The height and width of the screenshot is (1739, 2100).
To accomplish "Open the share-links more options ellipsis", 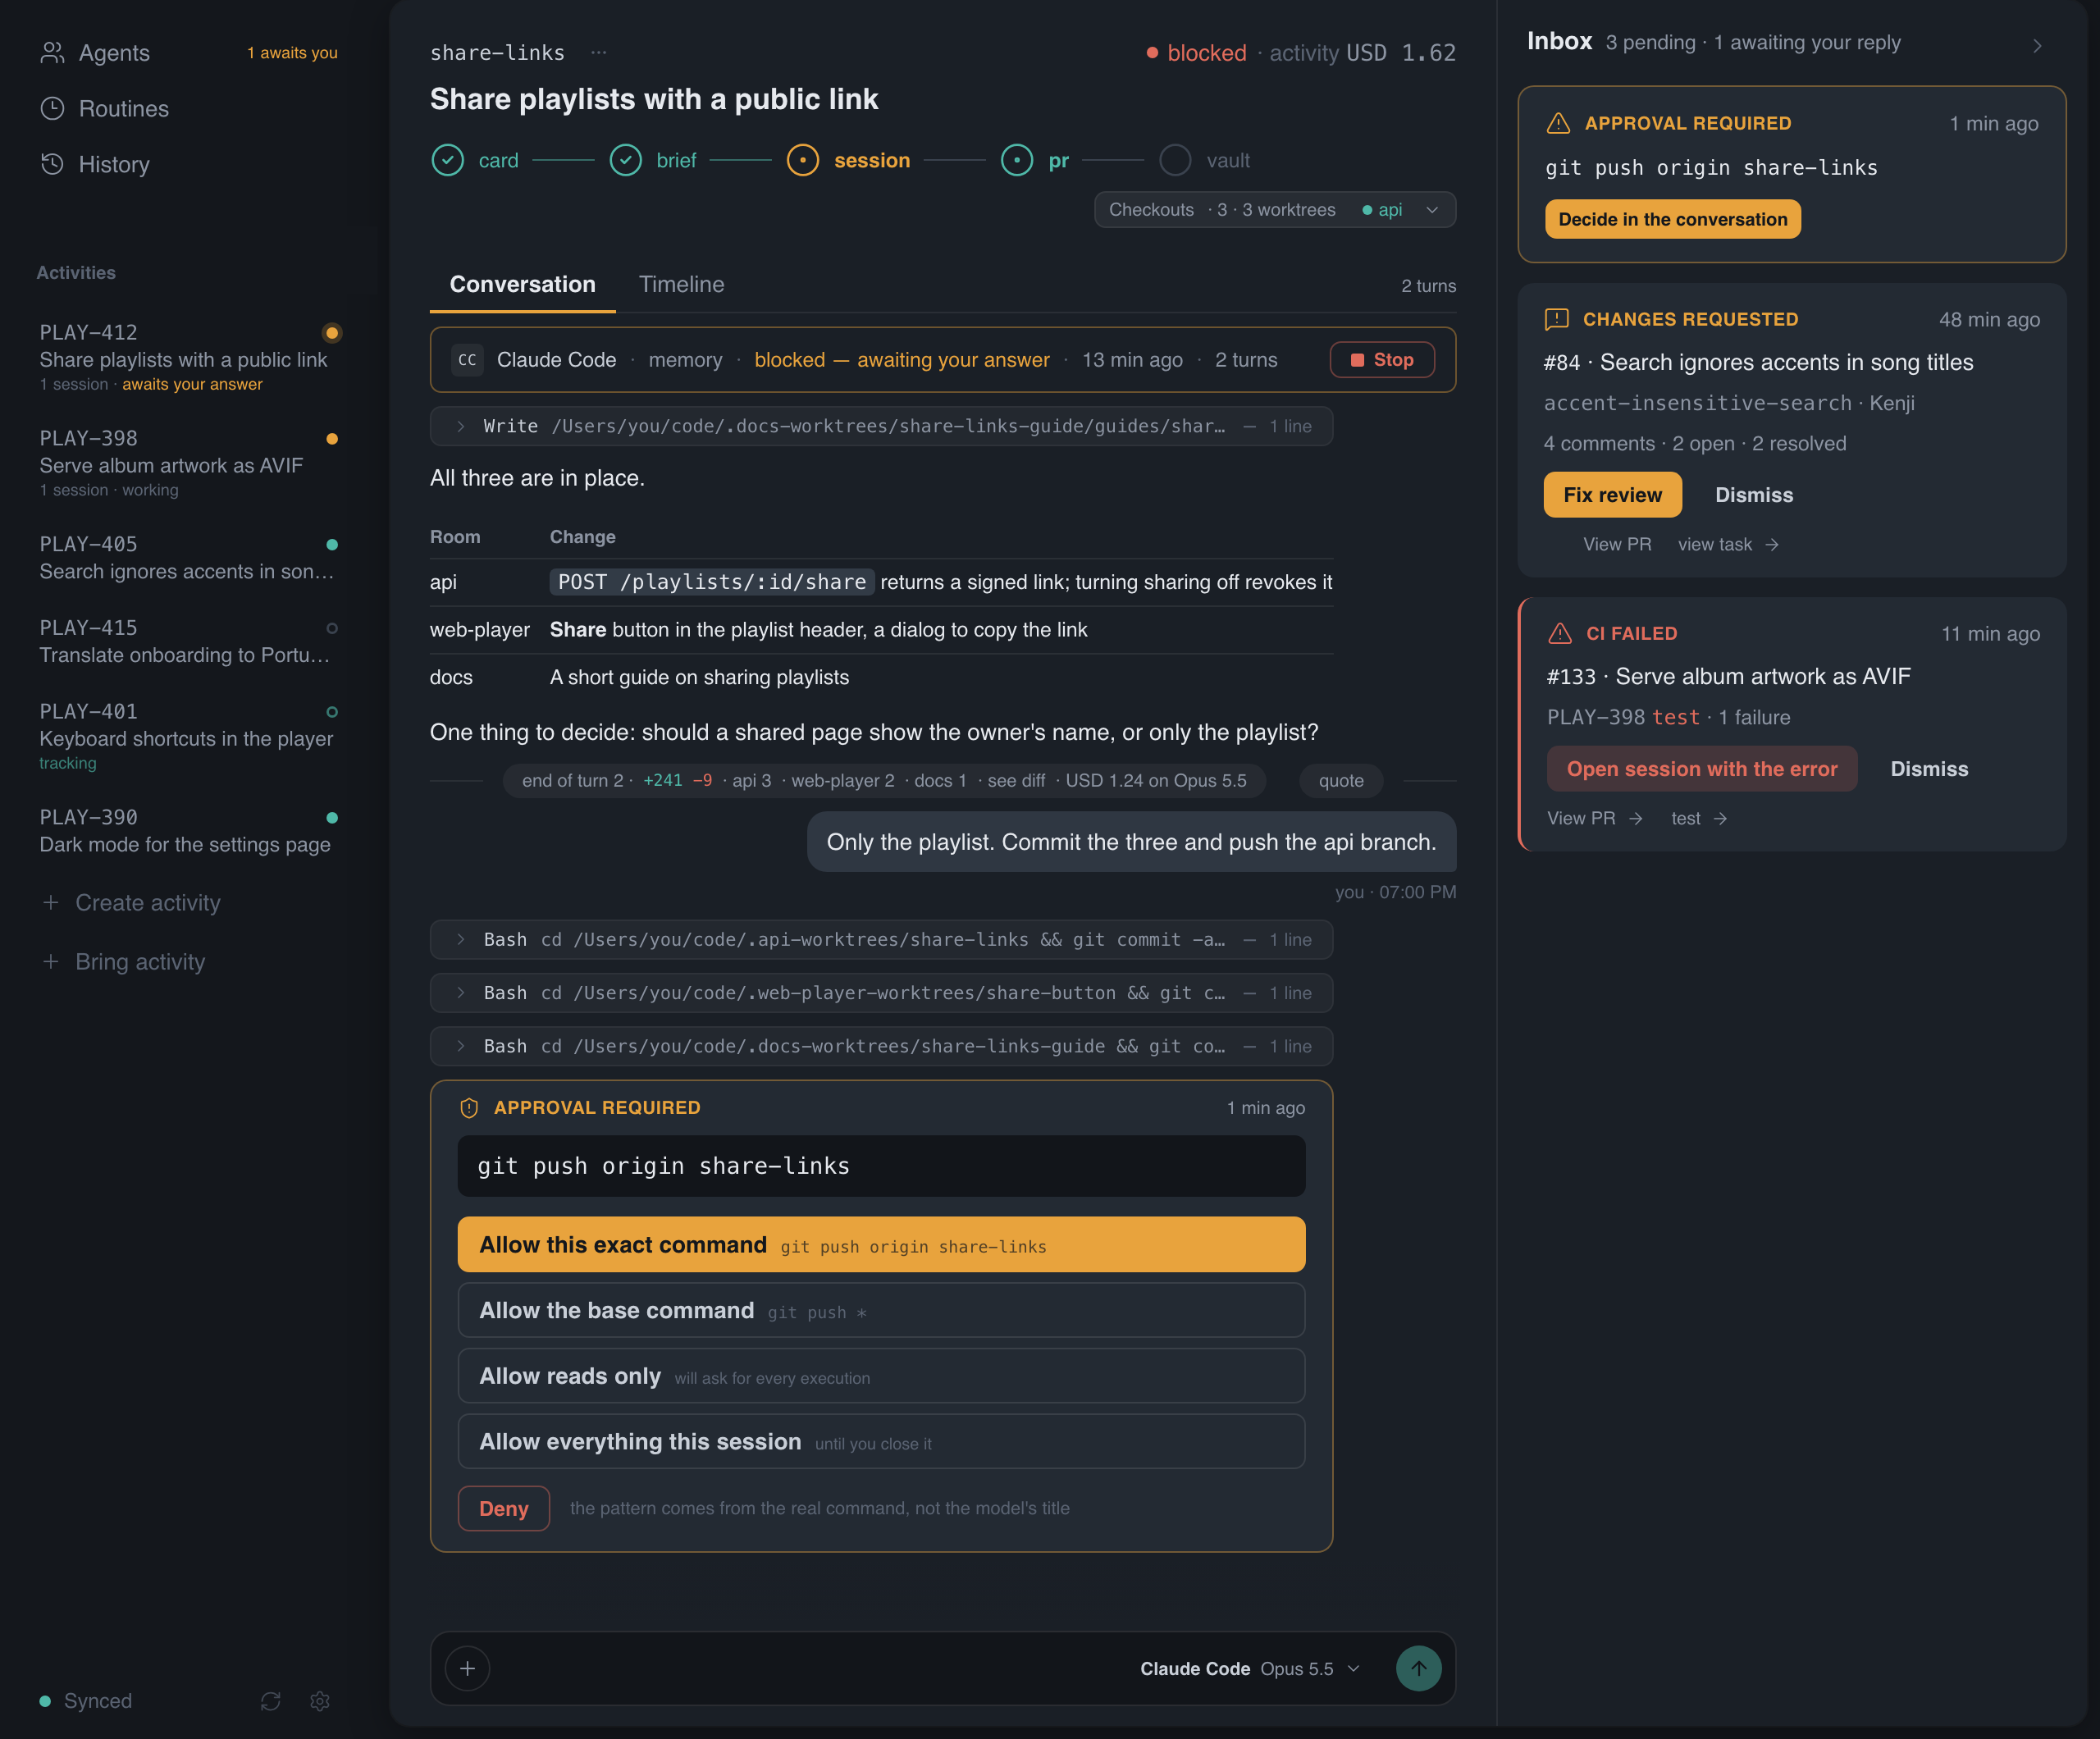I will (x=599, y=52).
